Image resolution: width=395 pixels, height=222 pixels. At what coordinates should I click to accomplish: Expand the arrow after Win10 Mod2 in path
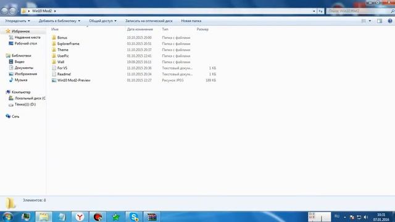pyautogui.click(x=55, y=11)
